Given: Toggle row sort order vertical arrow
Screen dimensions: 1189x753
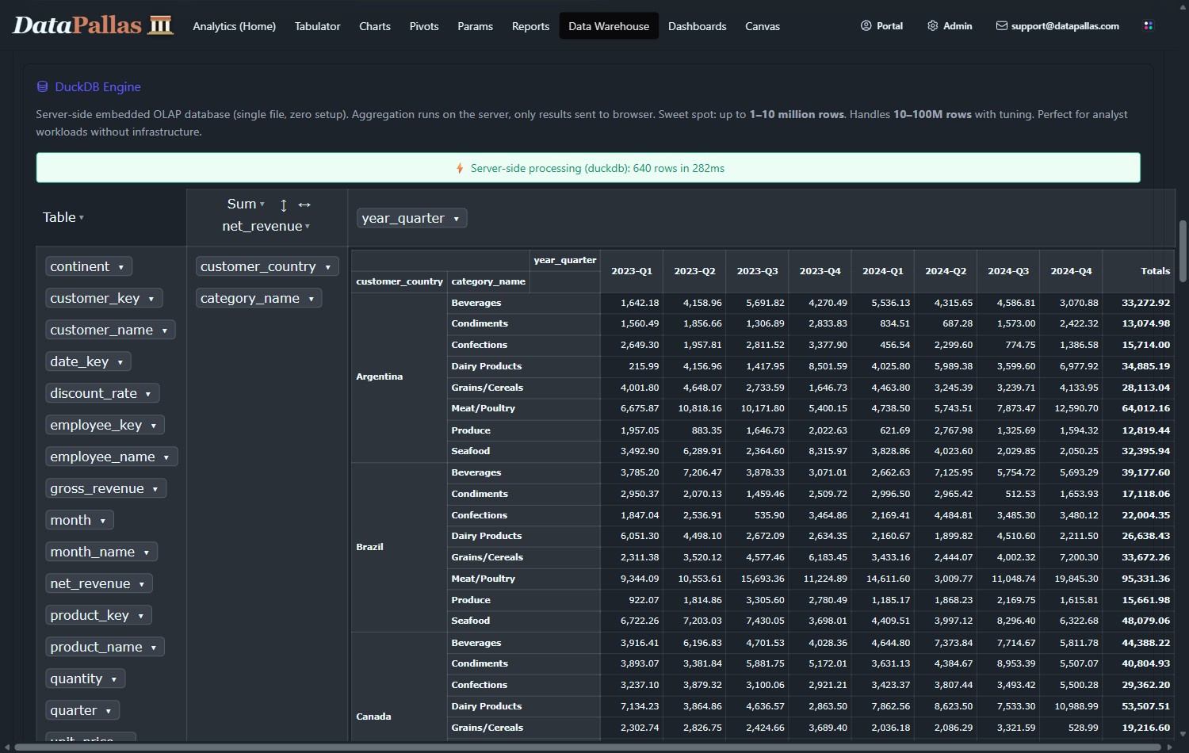Looking at the screenshot, I should 284,205.
